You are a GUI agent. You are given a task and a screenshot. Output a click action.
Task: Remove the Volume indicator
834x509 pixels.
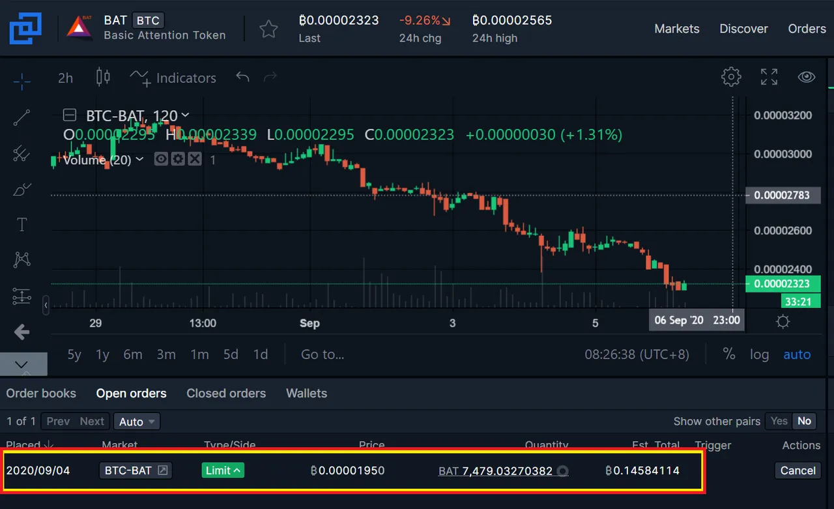coord(195,159)
